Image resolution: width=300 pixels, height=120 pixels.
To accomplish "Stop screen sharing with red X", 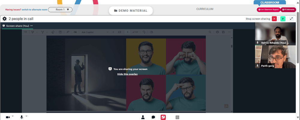I will (x=274, y=19).
